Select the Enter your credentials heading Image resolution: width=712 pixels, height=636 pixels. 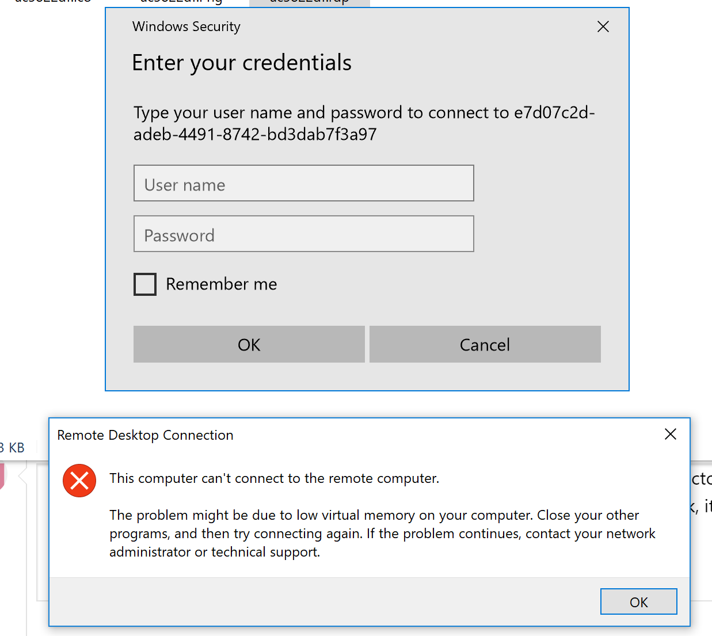242,63
